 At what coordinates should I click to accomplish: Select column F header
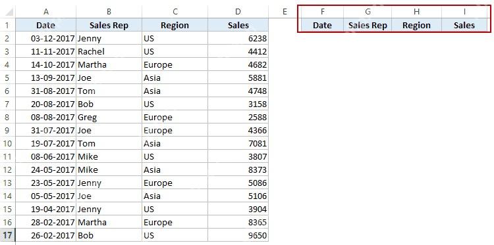point(322,12)
